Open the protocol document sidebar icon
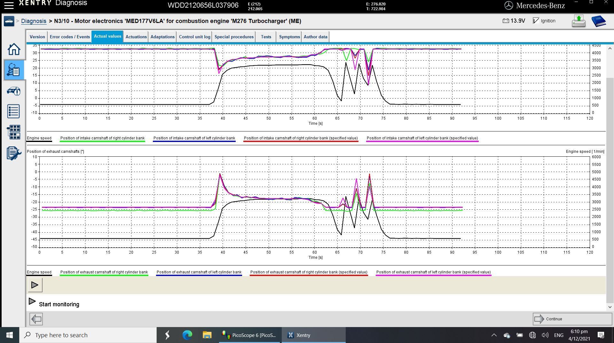Image resolution: width=614 pixels, height=343 pixels. tap(14, 153)
